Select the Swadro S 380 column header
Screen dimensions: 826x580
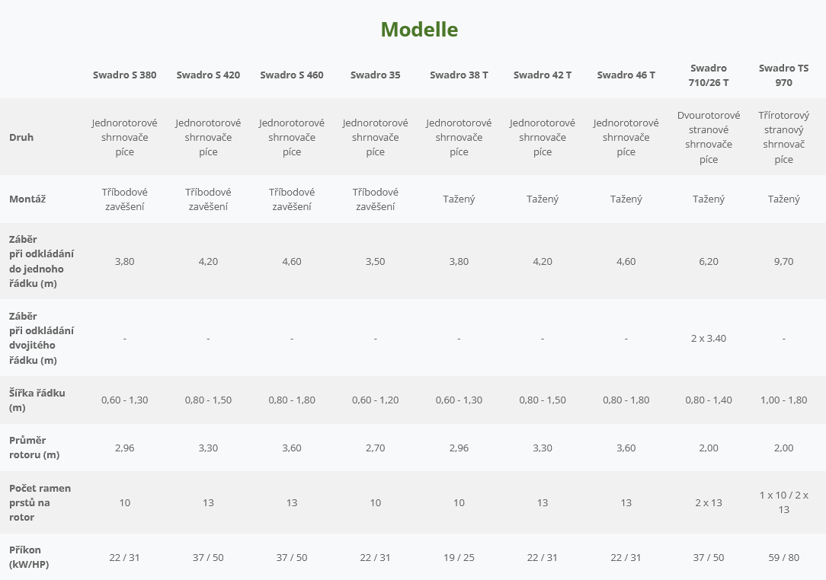125,75
